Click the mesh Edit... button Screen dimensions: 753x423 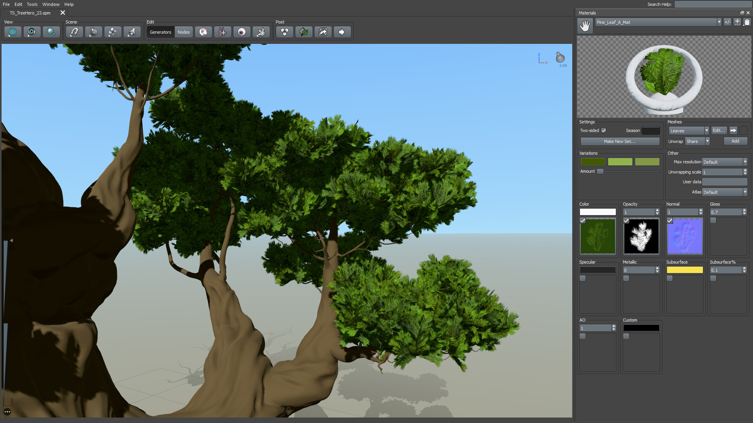coord(719,130)
